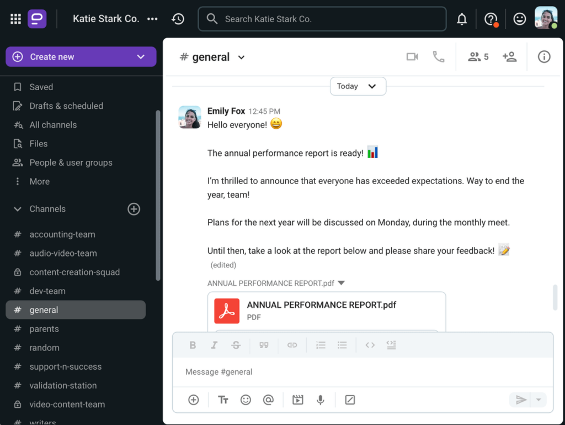Screen dimensions: 565x425
Task: View the 5 channel members
Action: 478,57
